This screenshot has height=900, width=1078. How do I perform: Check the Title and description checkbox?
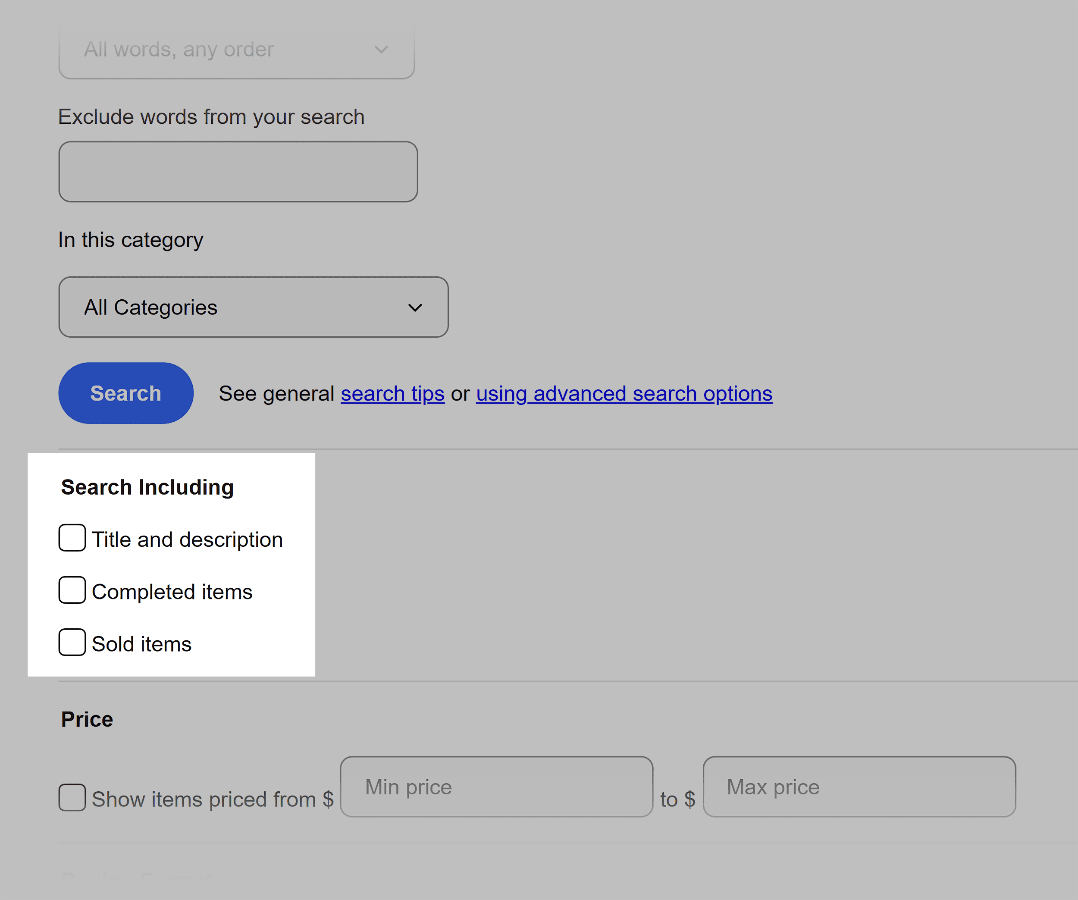pyautogui.click(x=72, y=537)
